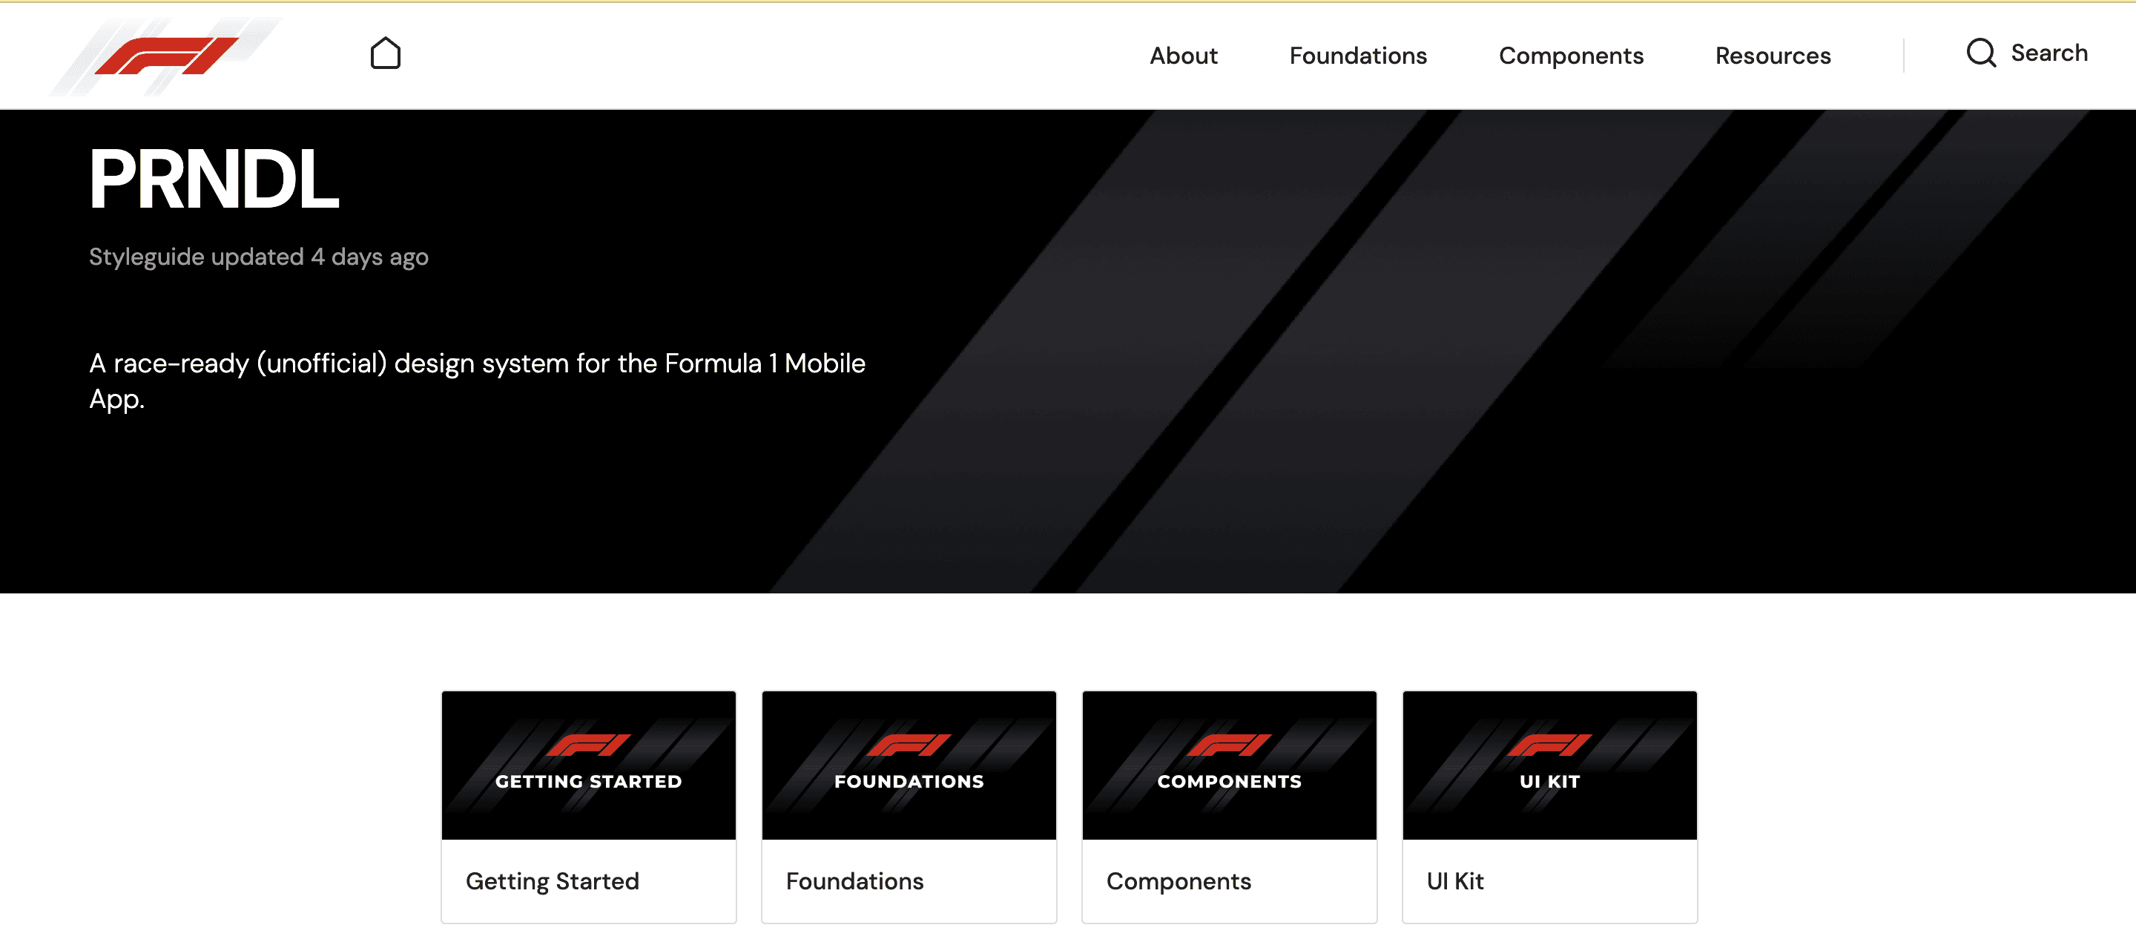Open the Resources navigation menu

1772,56
